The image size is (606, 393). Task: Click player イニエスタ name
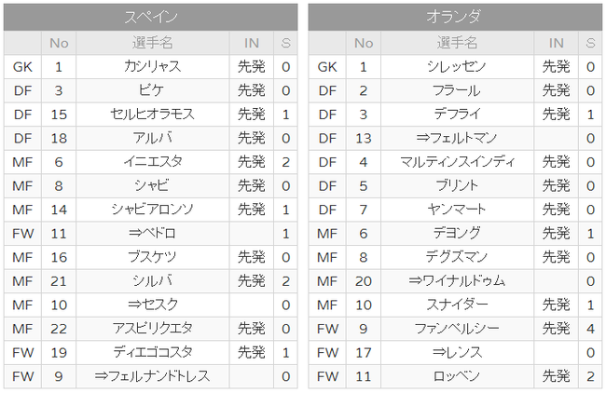pyautogui.click(x=152, y=162)
